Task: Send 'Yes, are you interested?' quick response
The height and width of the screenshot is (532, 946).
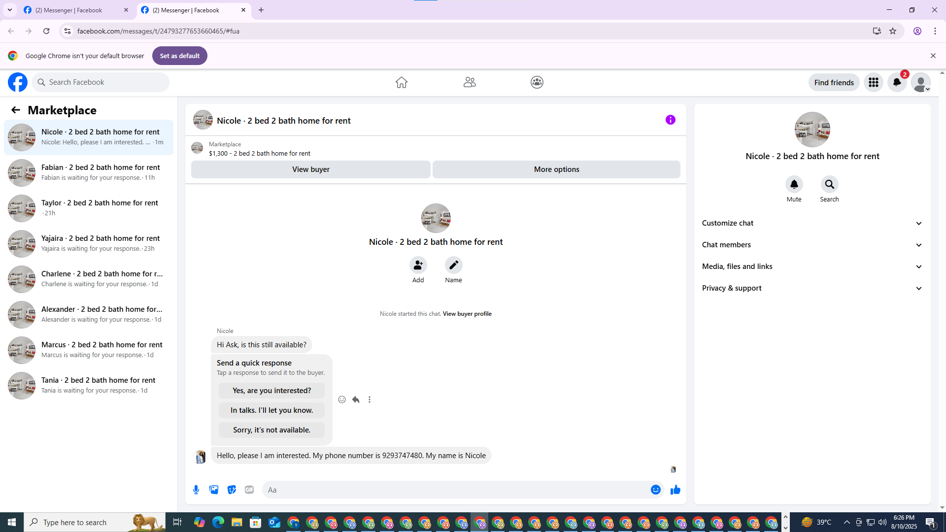Action: click(x=271, y=391)
